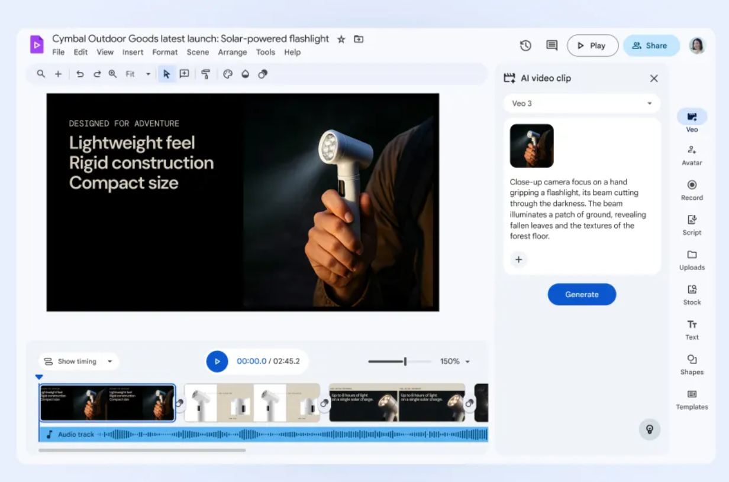
Task: Click the transition icon after first scene
Action: pyautogui.click(x=180, y=403)
